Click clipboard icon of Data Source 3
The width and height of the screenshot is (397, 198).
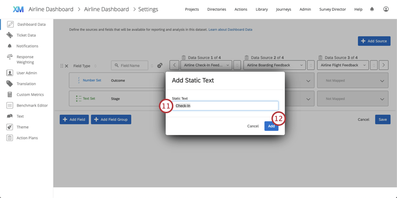[320, 58]
